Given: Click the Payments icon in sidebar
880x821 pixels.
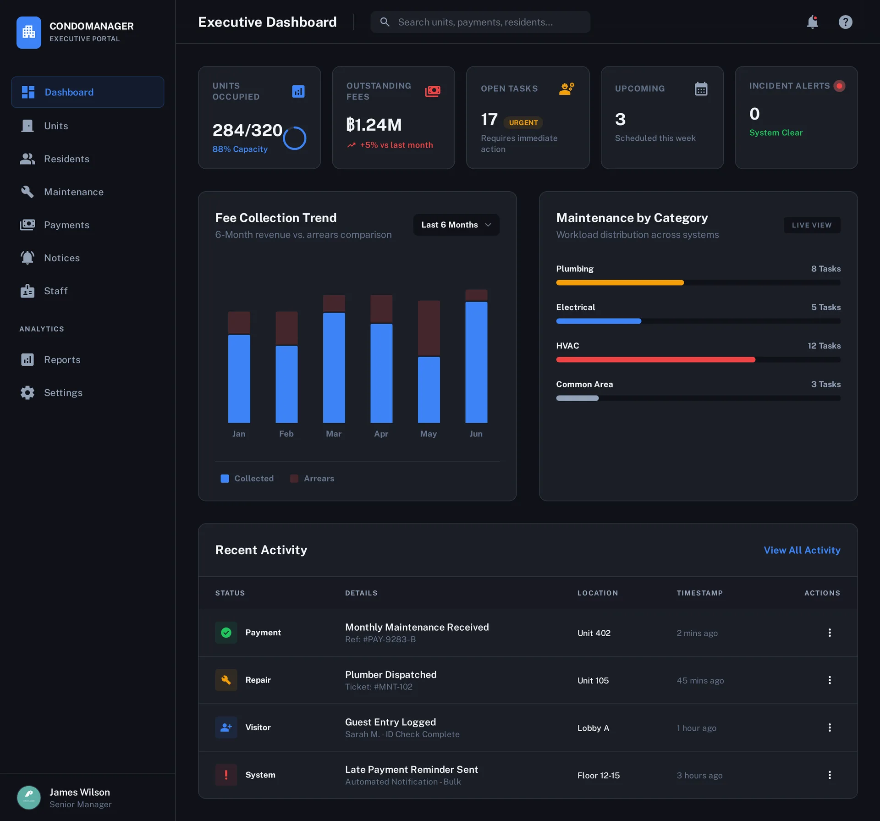Looking at the screenshot, I should click(x=27, y=225).
